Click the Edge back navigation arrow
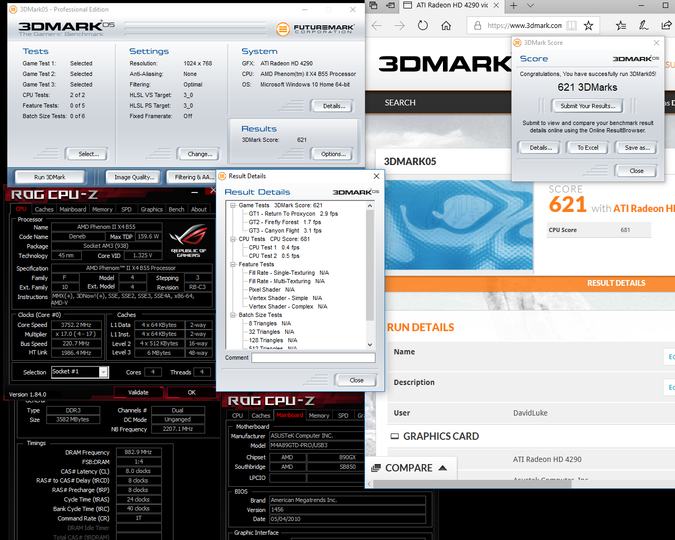 point(377,25)
